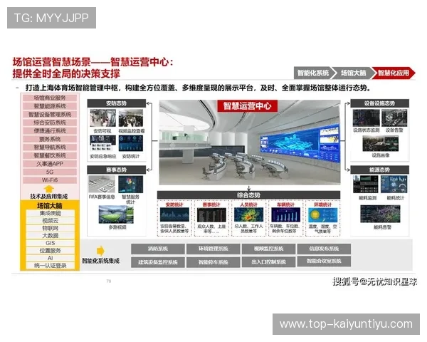The width and height of the screenshot is (427, 342).
Task: Click the 视频监控系统 gray box
Action: click(268, 249)
